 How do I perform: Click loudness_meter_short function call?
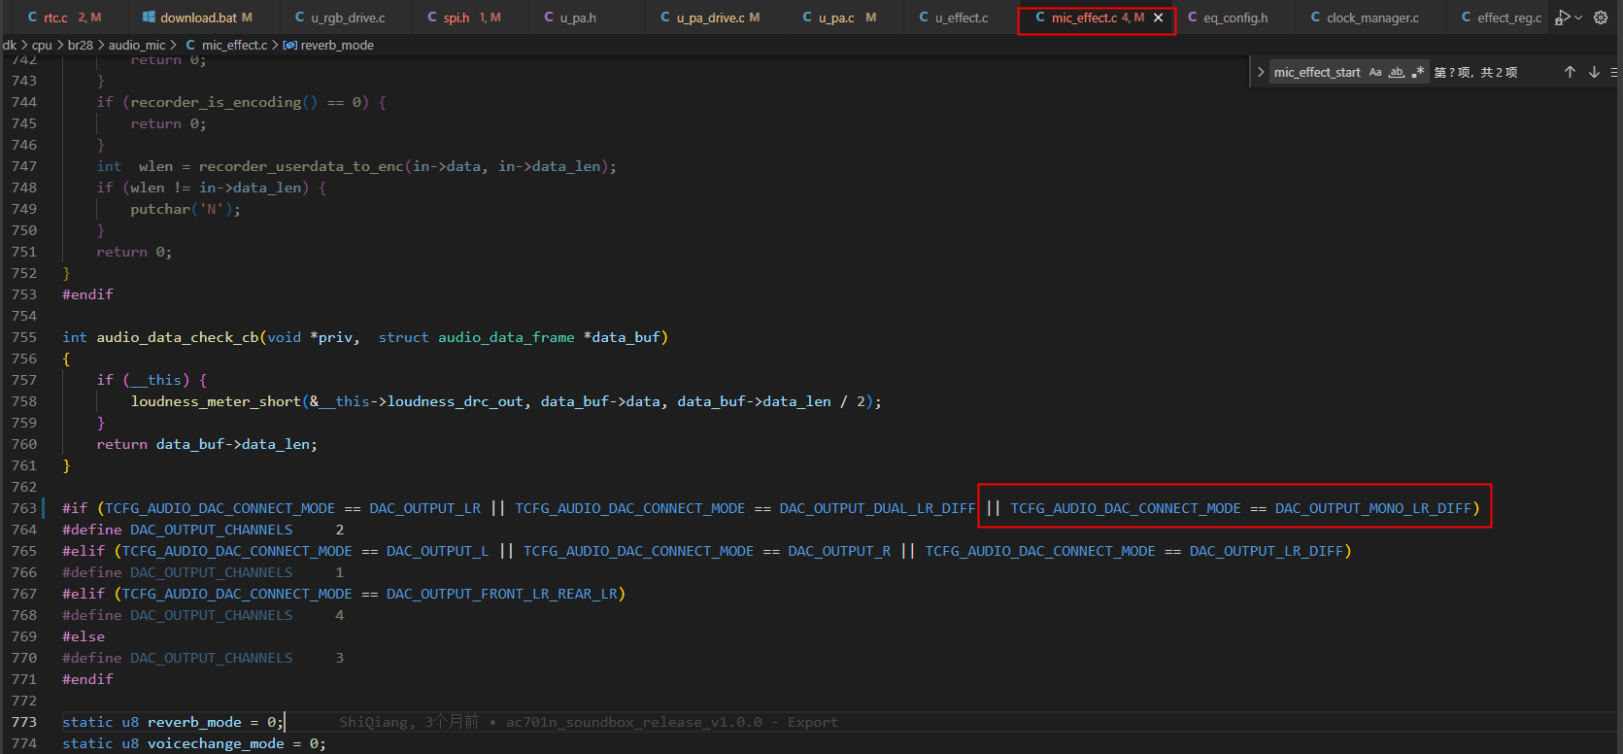(216, 401)
